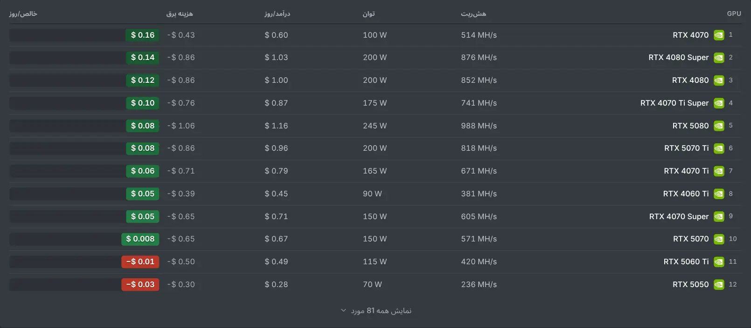Click the green $ 0.16 profit badge
This screenshot has width=751, height=328.
pyautogui.click(x=142, y=35)
